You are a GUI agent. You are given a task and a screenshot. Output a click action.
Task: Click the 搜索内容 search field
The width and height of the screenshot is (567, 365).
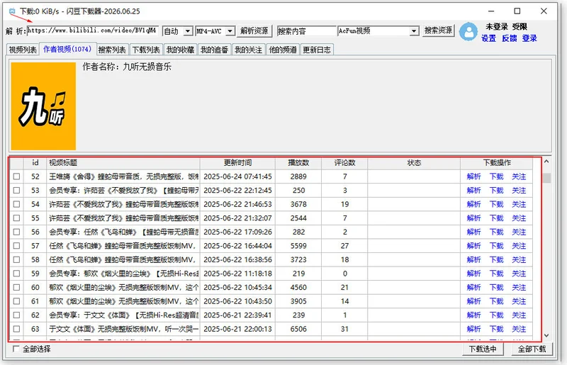pos(307,31)
